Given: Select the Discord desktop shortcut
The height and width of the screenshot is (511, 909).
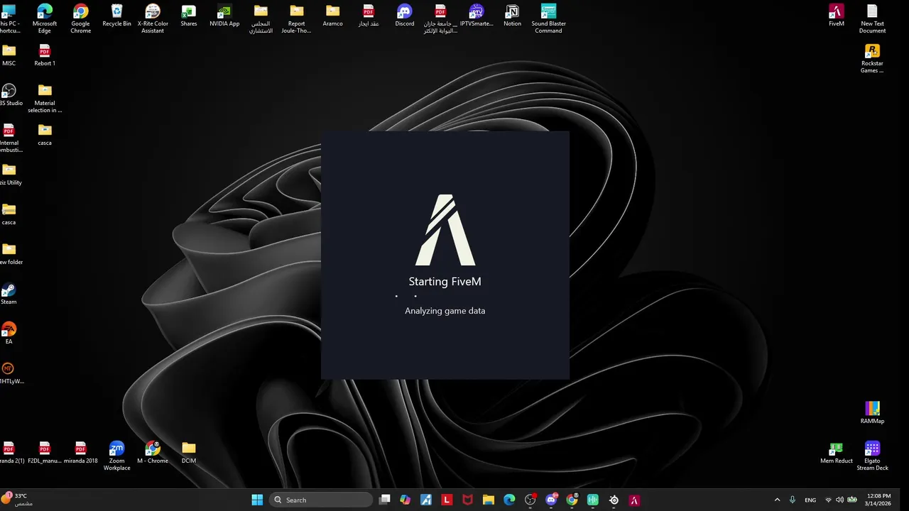Looking at the screenshot, I should click(x=405, y=16).
